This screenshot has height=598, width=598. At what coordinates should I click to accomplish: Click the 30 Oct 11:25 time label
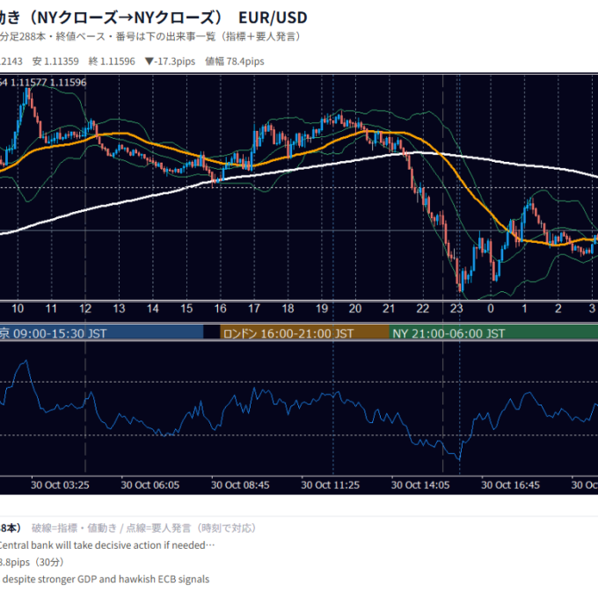[x=331, y=485]
